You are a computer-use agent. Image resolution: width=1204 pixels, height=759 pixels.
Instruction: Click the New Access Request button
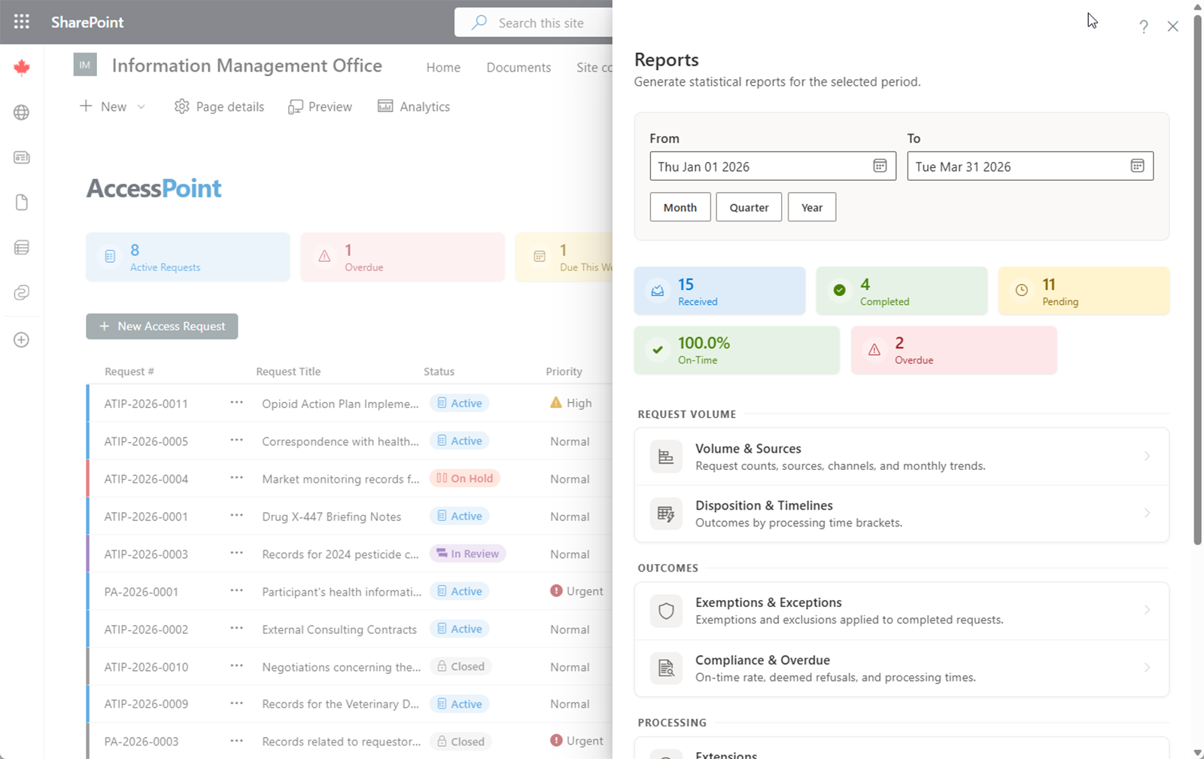[162, 326]
